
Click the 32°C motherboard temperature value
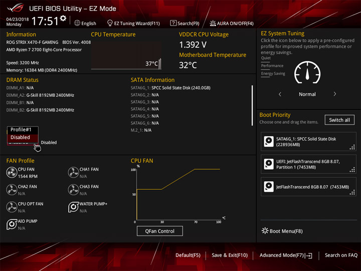[188, 65]
